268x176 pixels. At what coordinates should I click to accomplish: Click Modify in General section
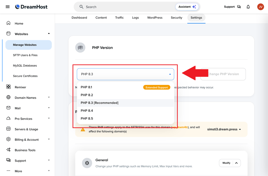click(226, 163)
